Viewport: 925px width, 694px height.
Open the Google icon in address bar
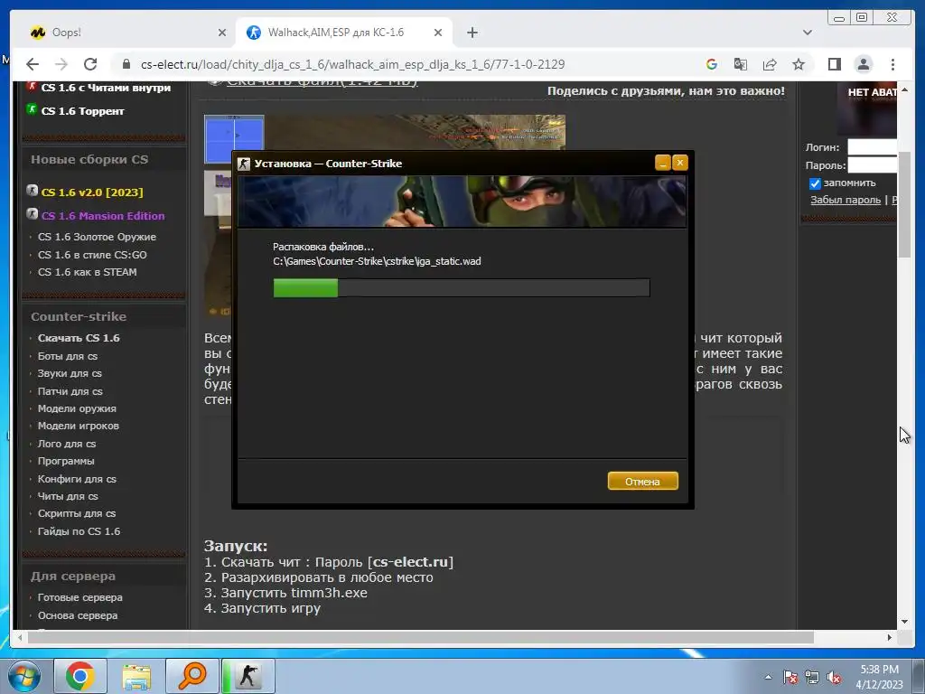click(x=712, y=64)
